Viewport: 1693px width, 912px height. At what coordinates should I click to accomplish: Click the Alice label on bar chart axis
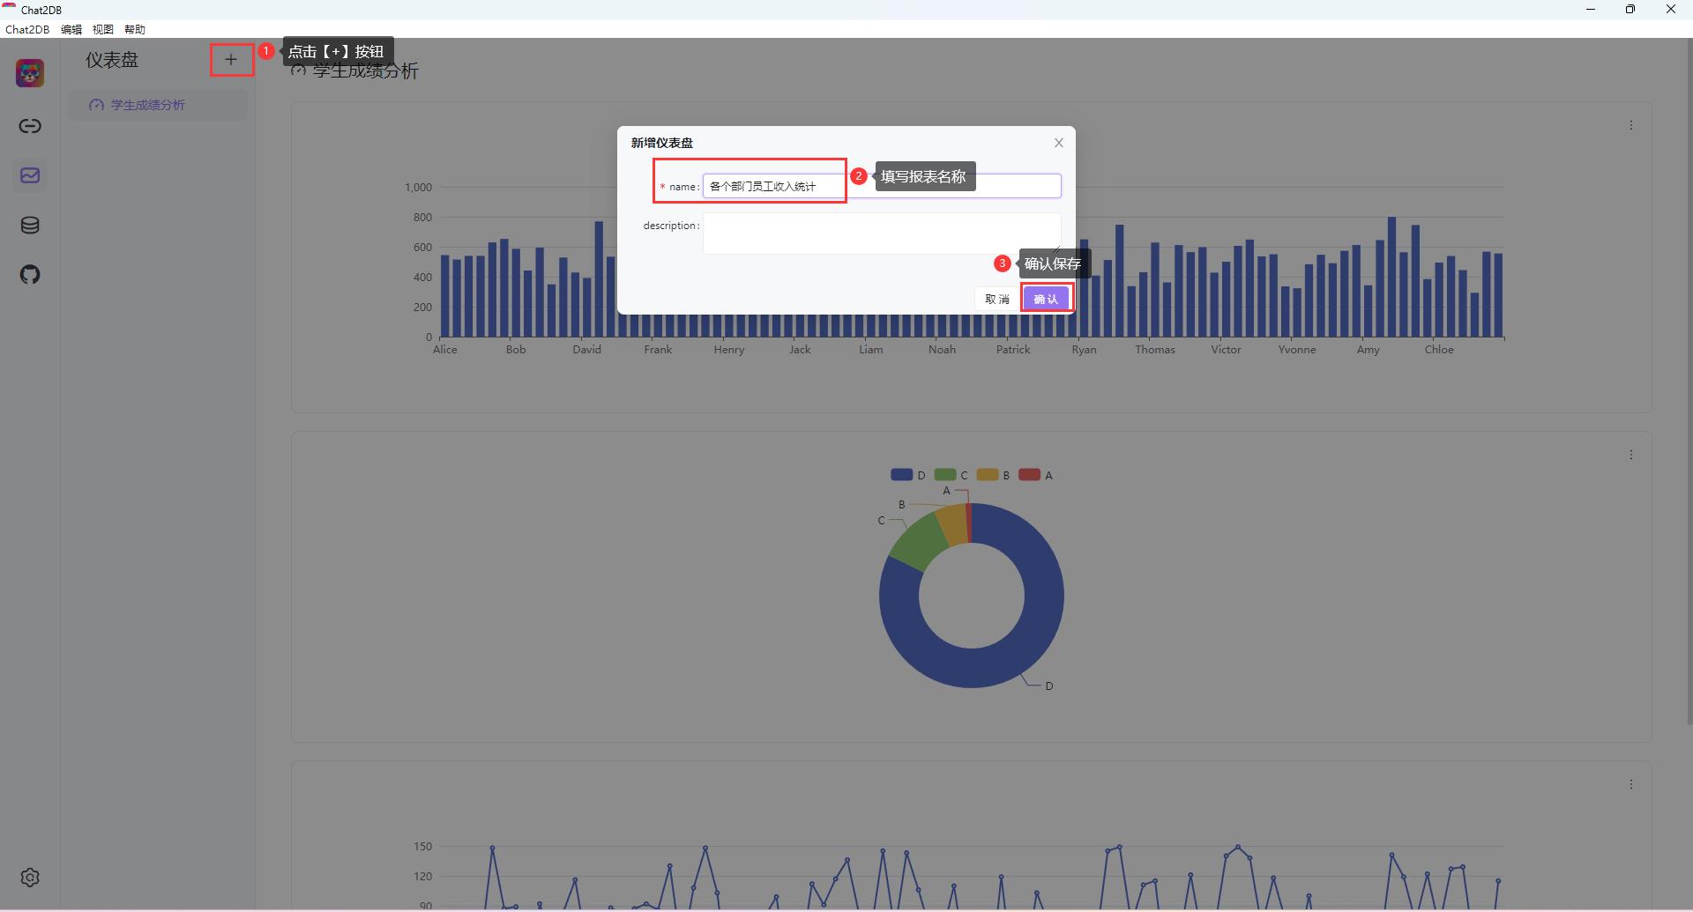pyautogui.click(x=445, y=350)
